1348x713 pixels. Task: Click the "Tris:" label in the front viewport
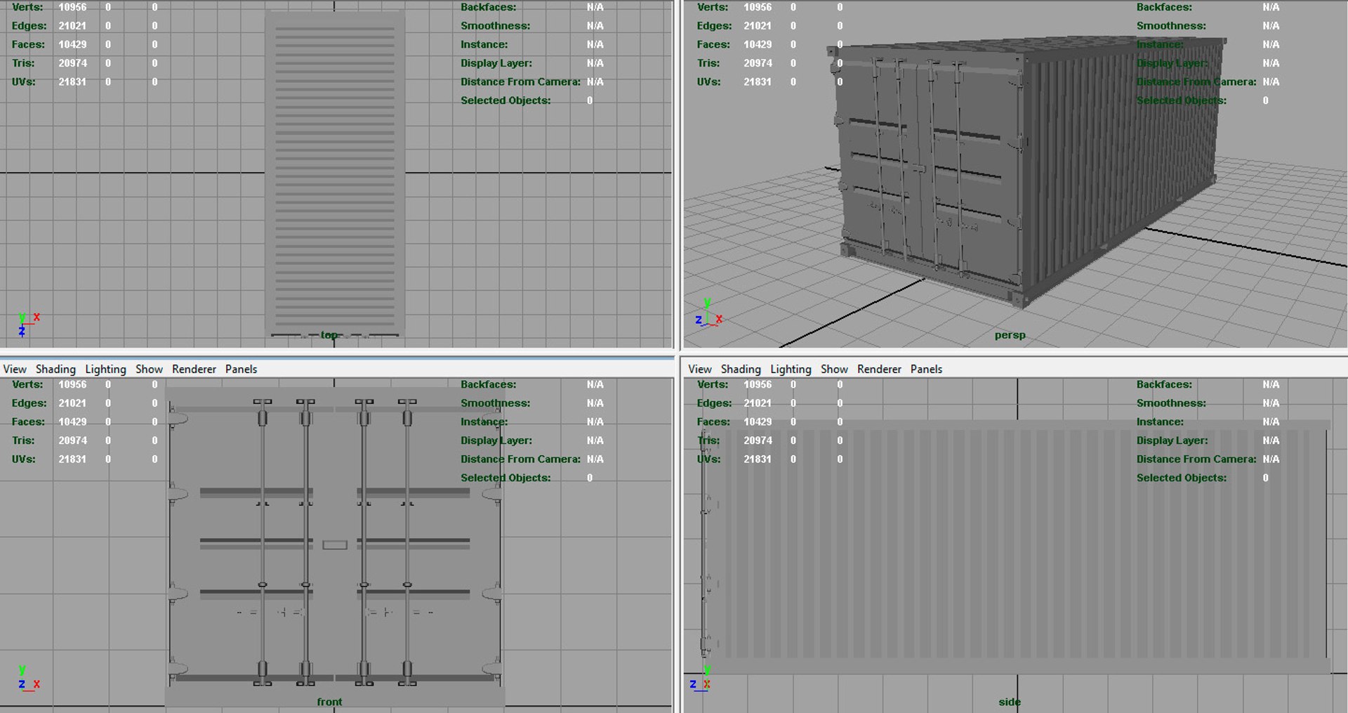(x=23, y=440)
